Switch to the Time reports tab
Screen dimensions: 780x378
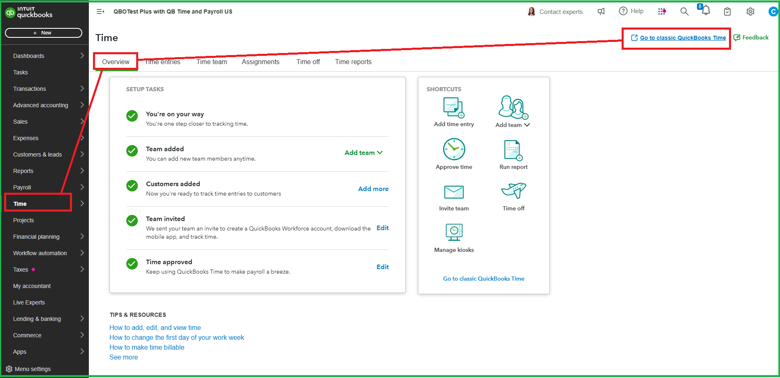[353, 62]
